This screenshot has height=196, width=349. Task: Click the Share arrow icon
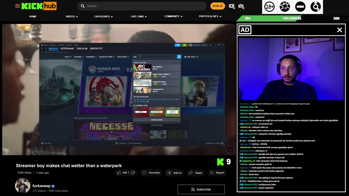(191, 173)
